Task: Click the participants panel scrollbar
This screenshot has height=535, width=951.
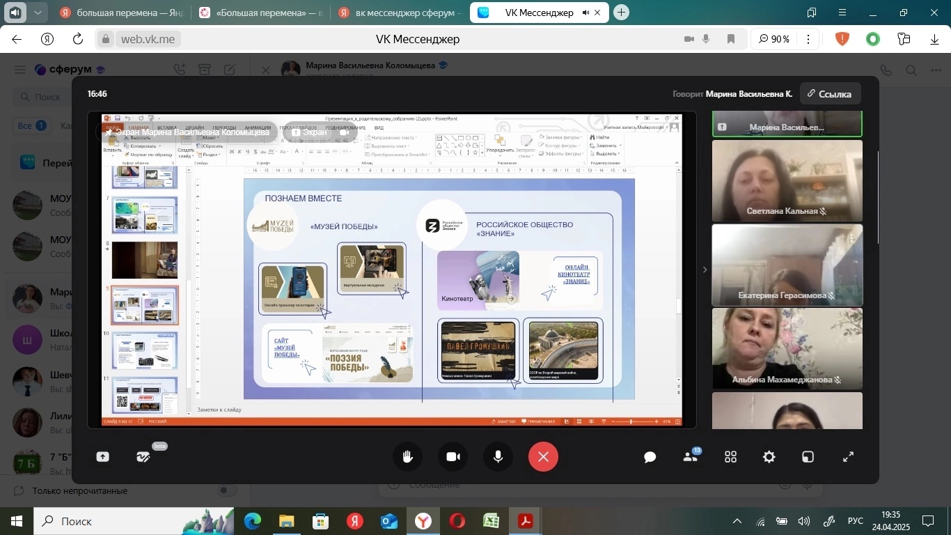Action: [x=878, y=197]
